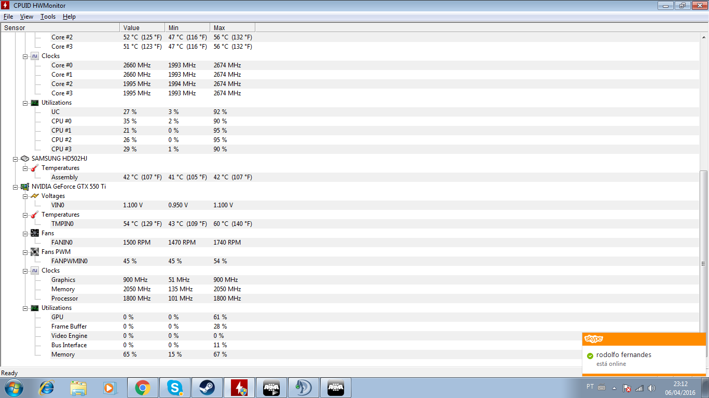Click the Action Center flag tray icon

tap(627, 388)
